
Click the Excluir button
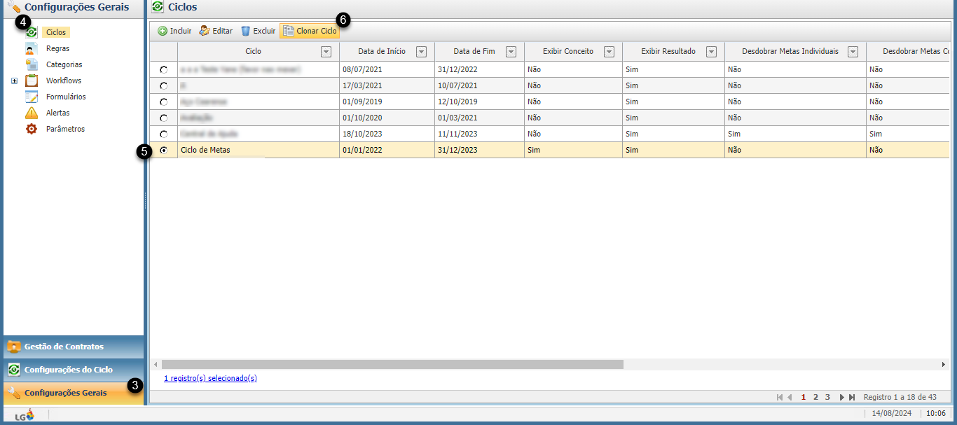(258, 31)
